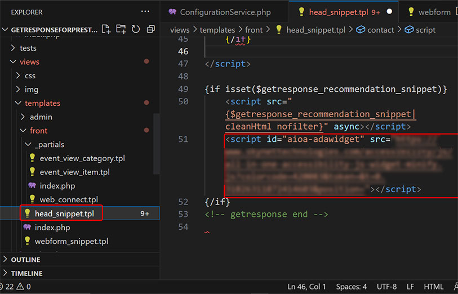Click the New Folder icon in Explorer
The width and height of the screenshot is (458, 294).
click(121, 29)
